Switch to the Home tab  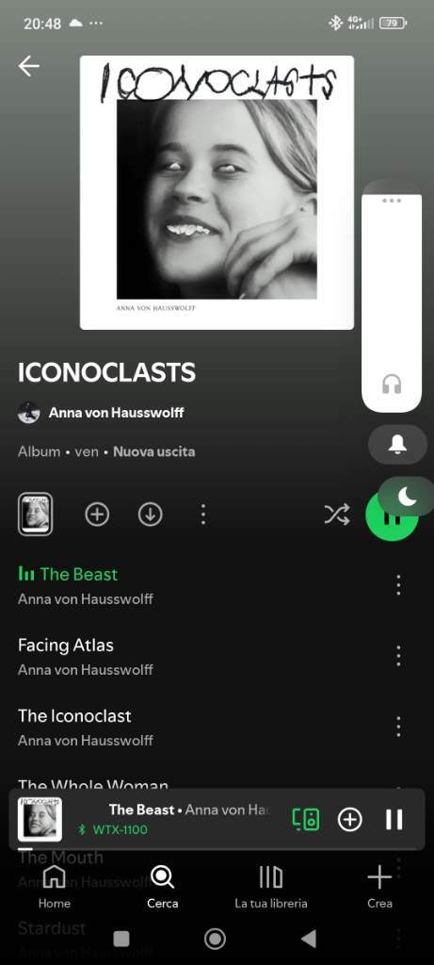tap(54, 886)
